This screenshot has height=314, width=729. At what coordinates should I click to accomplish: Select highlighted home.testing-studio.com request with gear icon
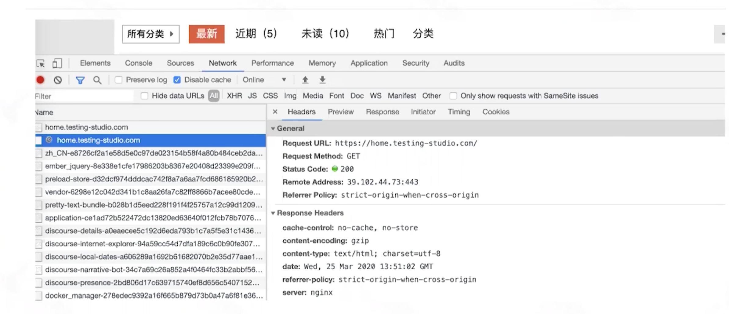tap(151, 140)
